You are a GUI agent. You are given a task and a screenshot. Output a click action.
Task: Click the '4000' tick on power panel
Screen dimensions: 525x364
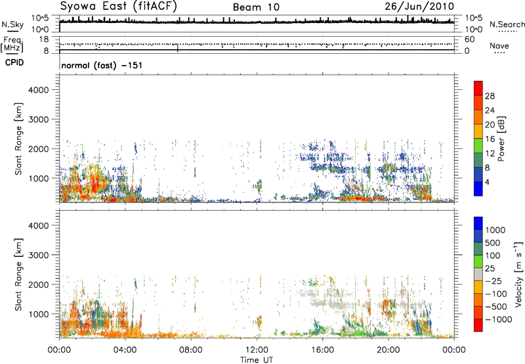pyautogui.click(x=38, y=90)
